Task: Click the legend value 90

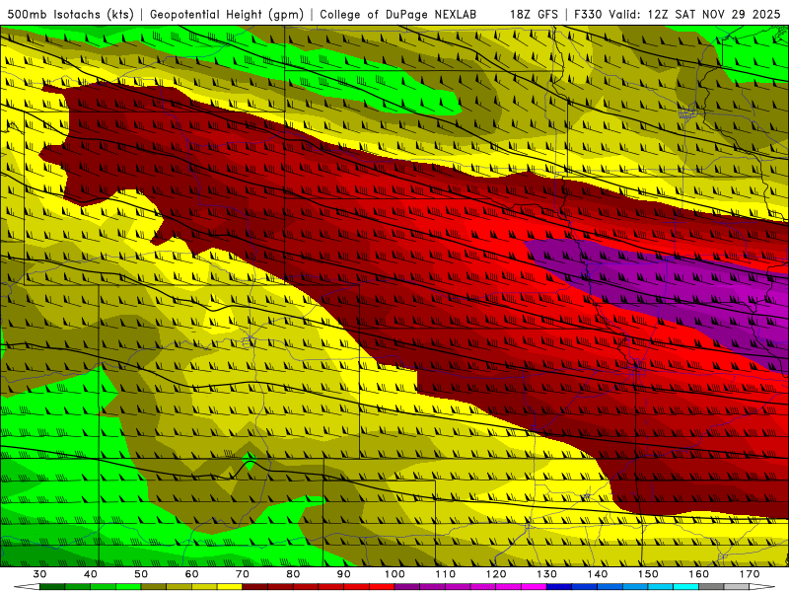Action: click(x=343, y=574)
